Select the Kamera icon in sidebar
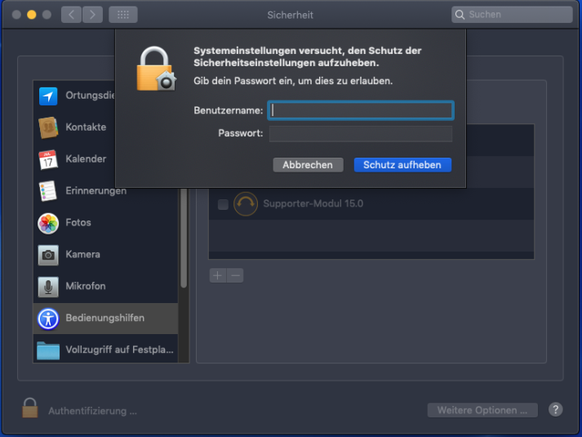The width and height of the screenshot is (582, 437). pos(48,255)
